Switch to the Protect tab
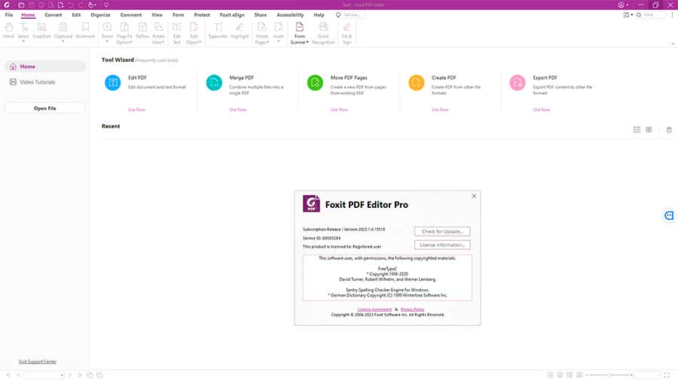This screenshot has width=678, height=381. click(202, 15)
